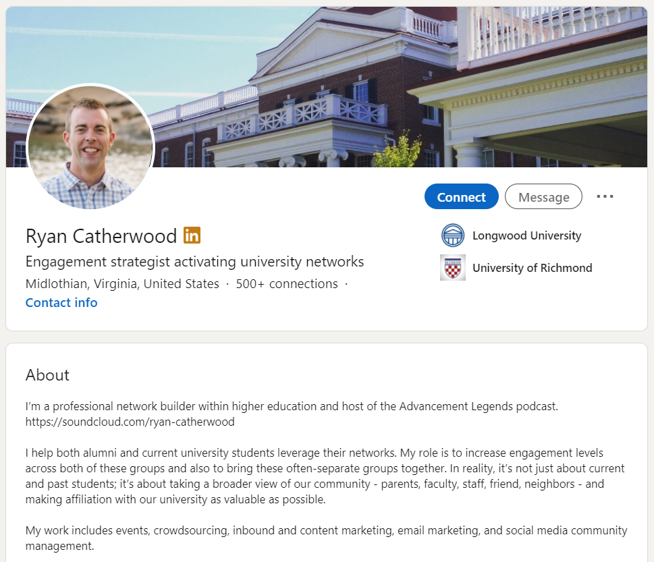This screenshot has width=654, height=562.
Task: Click the Advancement Legends podcast sentence
Action: click(292, 406)
